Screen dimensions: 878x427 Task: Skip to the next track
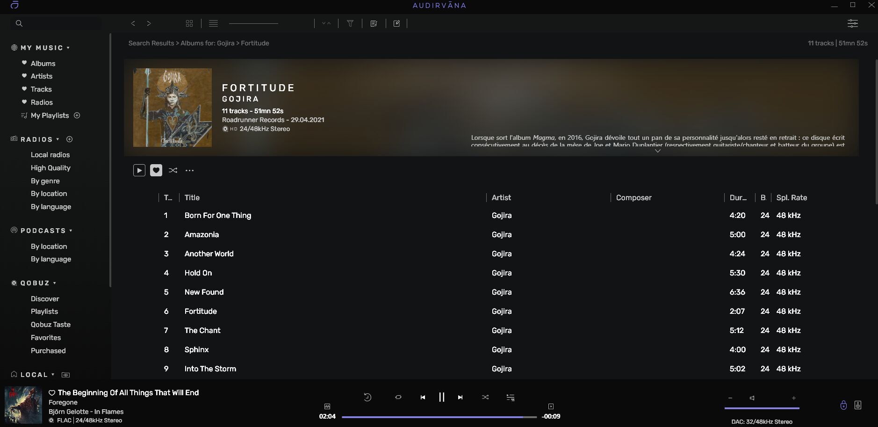[460, 397]
